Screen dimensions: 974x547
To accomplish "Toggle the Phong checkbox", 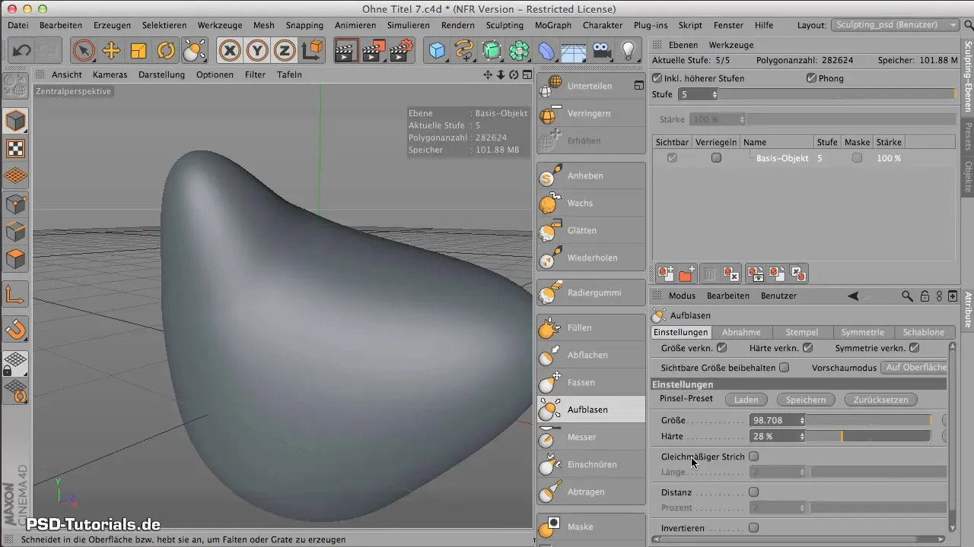I will 811,78.
